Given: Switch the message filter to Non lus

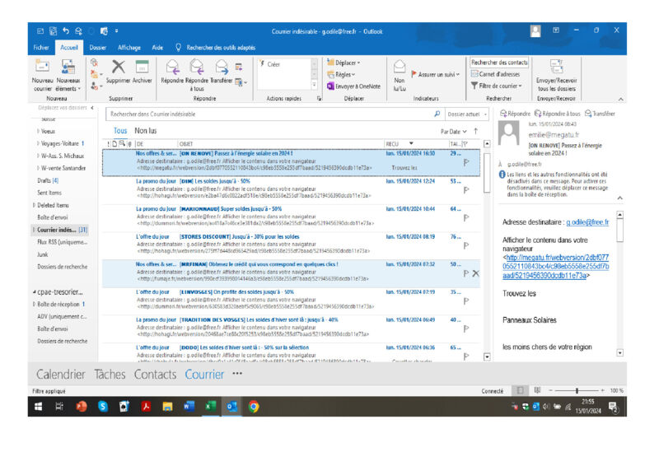Looking at the screenshot, I should 146,131.
